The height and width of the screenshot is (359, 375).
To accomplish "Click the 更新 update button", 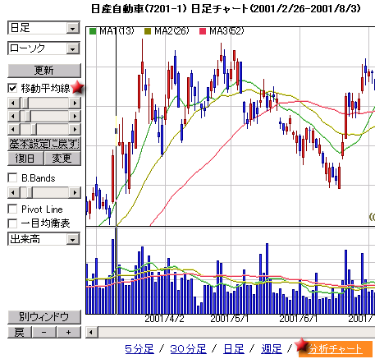I will tap(44, 71).
